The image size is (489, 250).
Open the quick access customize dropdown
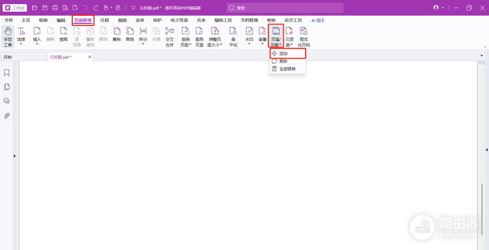(133, 8)
